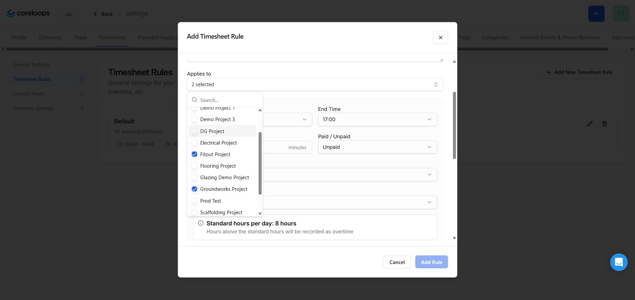
Task: Click the project list scroll-up arrow
Action: pos(260,110)
